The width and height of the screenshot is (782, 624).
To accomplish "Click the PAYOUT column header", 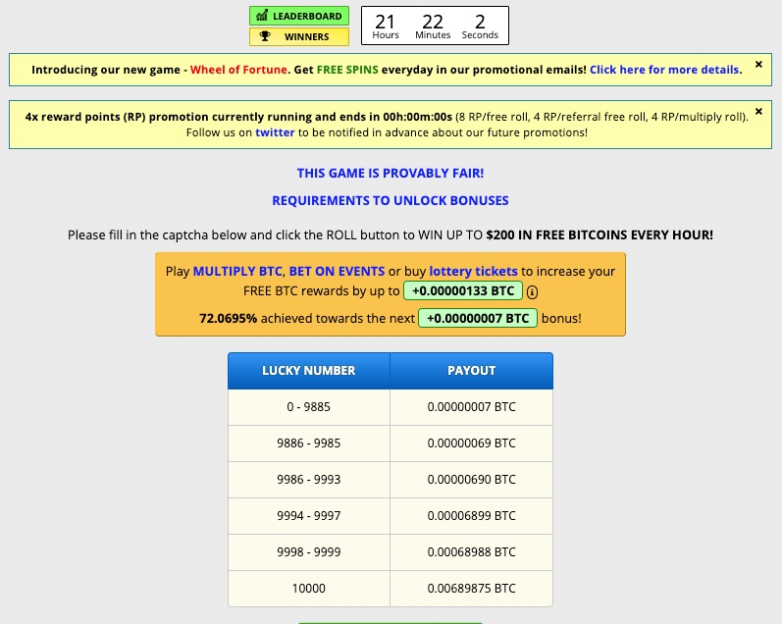I will 471,371.
